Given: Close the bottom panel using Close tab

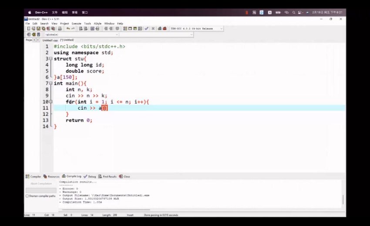Looking at the screenshot, I should 124,177.
